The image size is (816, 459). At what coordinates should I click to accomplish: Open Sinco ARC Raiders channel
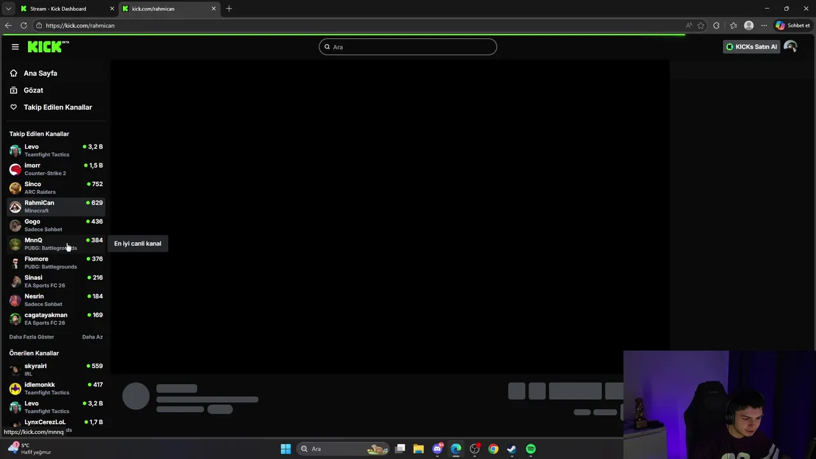[x=56, y=187]
